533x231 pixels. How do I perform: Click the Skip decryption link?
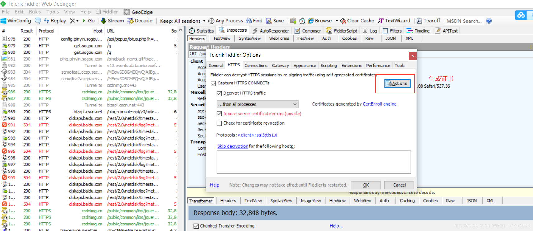pyautogui.click(x=233, y=146)
